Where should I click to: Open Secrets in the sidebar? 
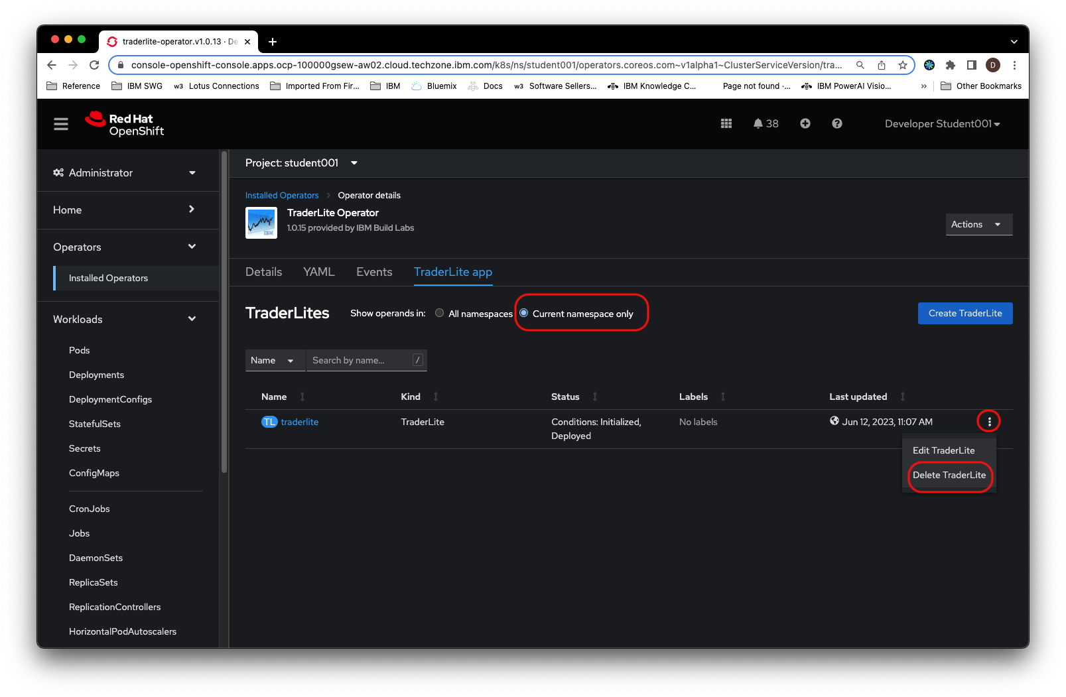85,448
